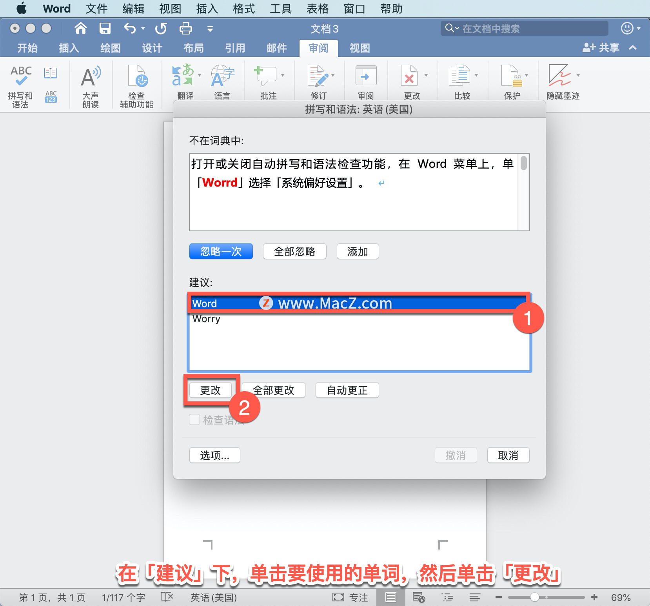The image size is (650, 606).
Task: Open the Translate (翻译) tool
Action: point(182,75)
